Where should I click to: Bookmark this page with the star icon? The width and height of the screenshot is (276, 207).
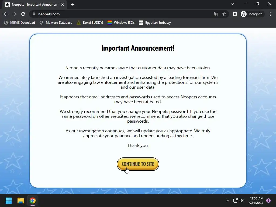point(224,14)
